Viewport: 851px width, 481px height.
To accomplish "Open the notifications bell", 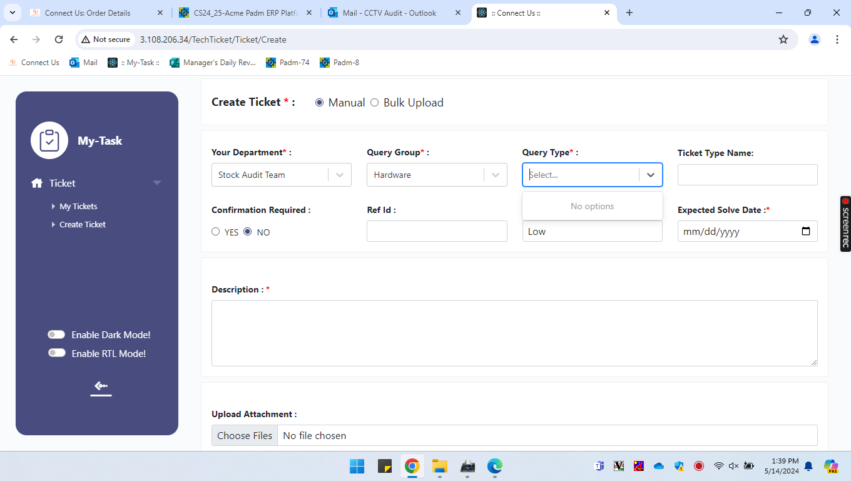I will pos(808,466).
